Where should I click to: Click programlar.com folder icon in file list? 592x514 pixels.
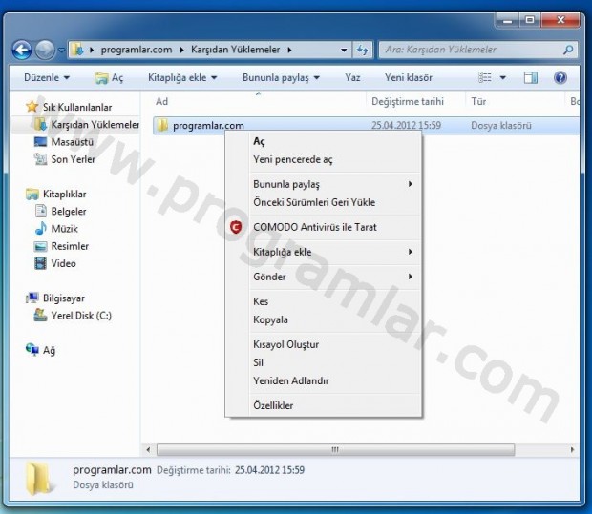point(162,125)
